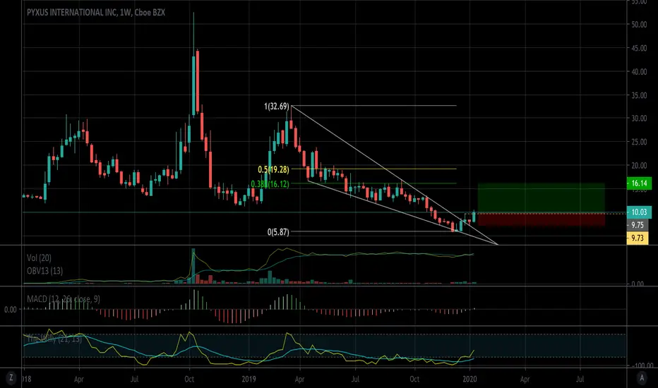Click the yellow 9.73 price tag
Viewport: 658px width, 388px height.
pyautogui.click(x=638, y=238)
